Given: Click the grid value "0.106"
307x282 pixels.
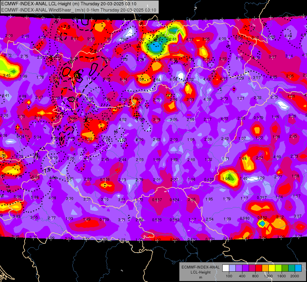Looking at the screenshot, I should [105, 180].
